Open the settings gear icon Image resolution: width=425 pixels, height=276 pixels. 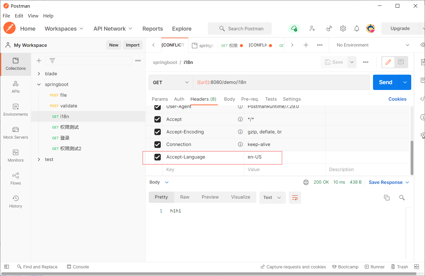(343, 28)
